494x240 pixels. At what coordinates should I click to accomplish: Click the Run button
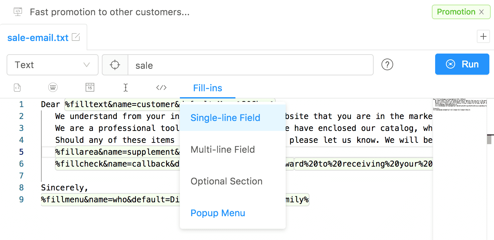pos(462,64)
